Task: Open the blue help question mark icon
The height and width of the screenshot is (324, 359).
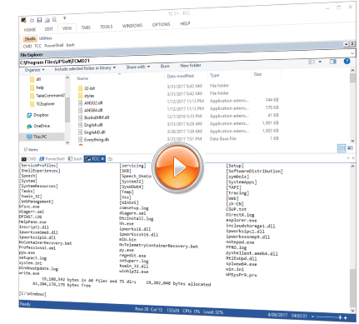Action: (347, 61)
